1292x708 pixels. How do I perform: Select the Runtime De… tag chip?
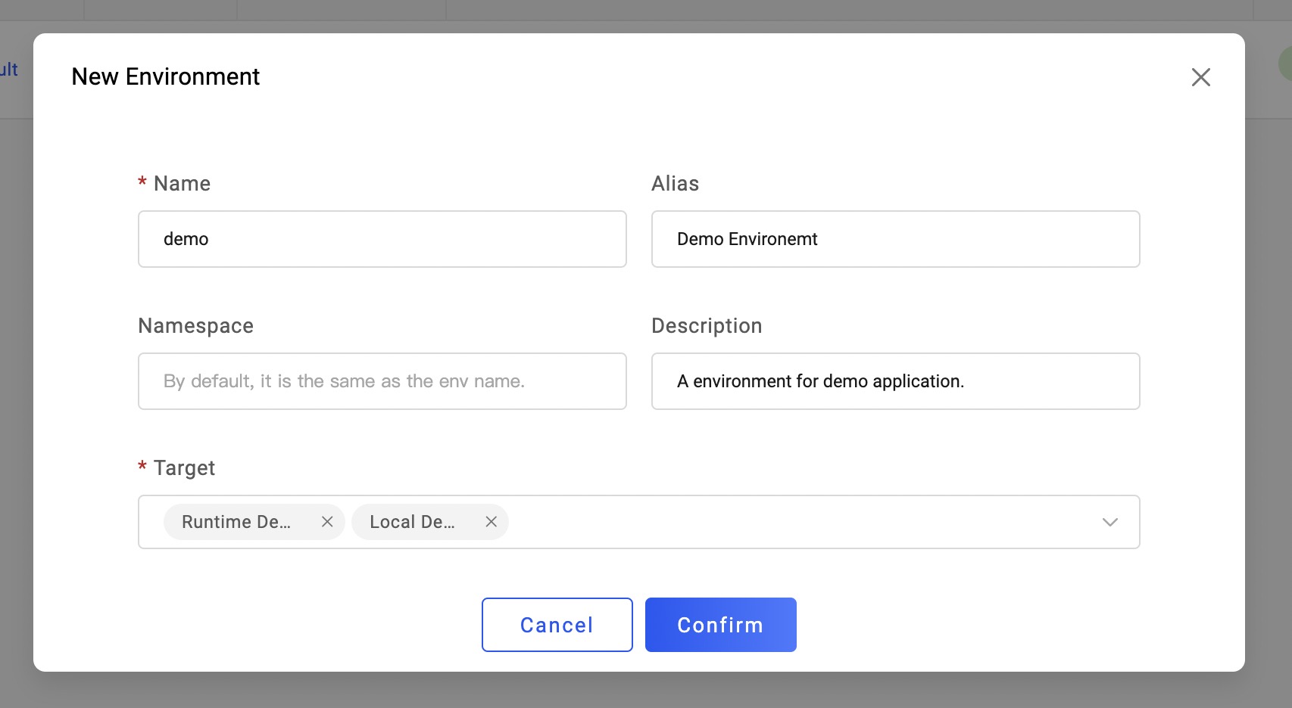tap(236, 522)
